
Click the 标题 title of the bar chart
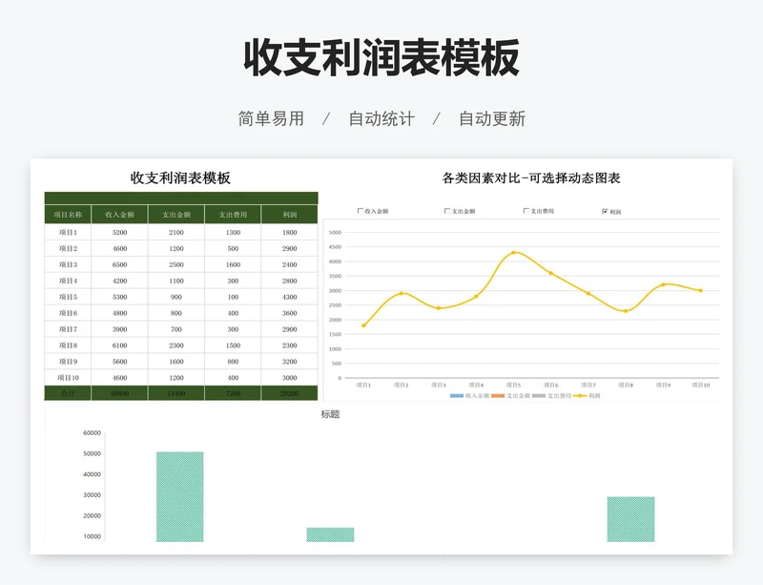[330, 414]
